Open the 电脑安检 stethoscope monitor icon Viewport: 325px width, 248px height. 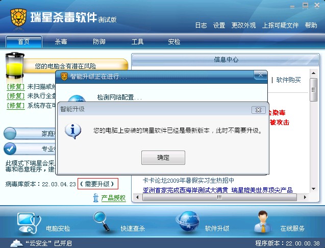pos(29,223)
